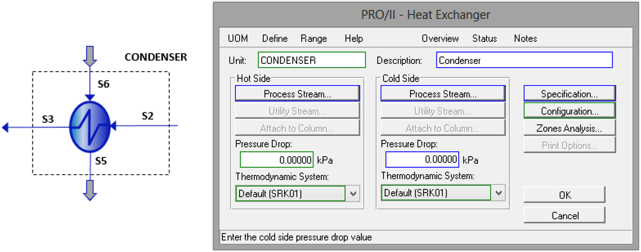The image size is (641, 252).
Task: Expand Cold Side Thermodynamic System dropdown arrow
Action: [x=498, y=193]
